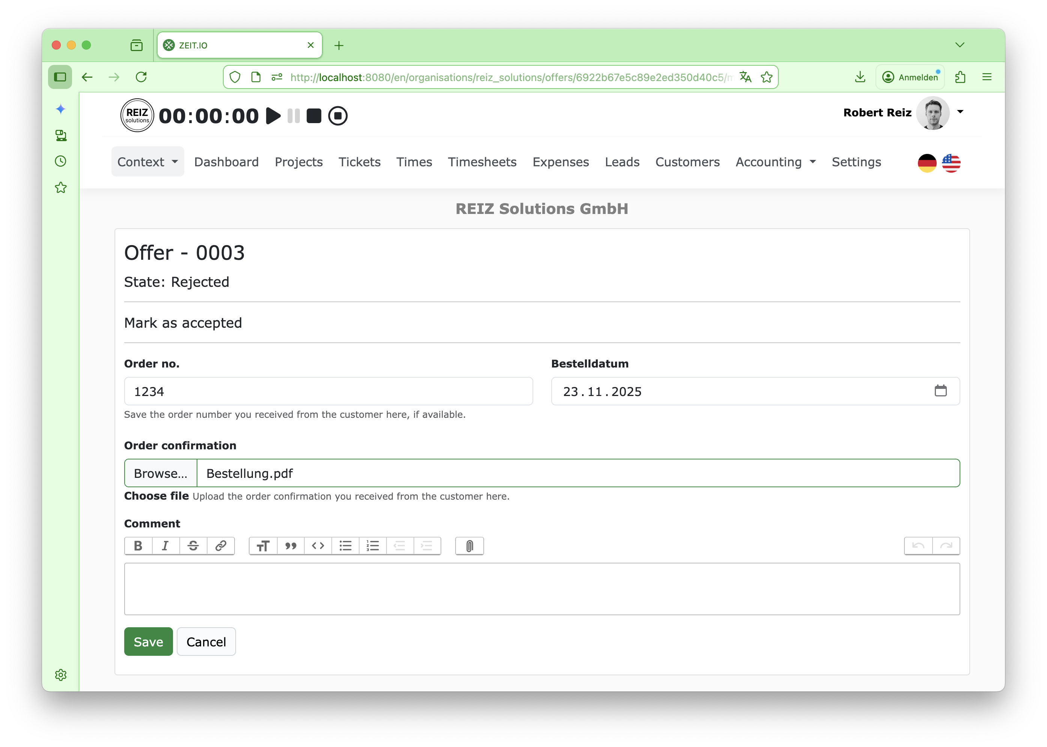Switch language to German flag
The height and width of the screenshot is (747, 1047).
[927, 163]
